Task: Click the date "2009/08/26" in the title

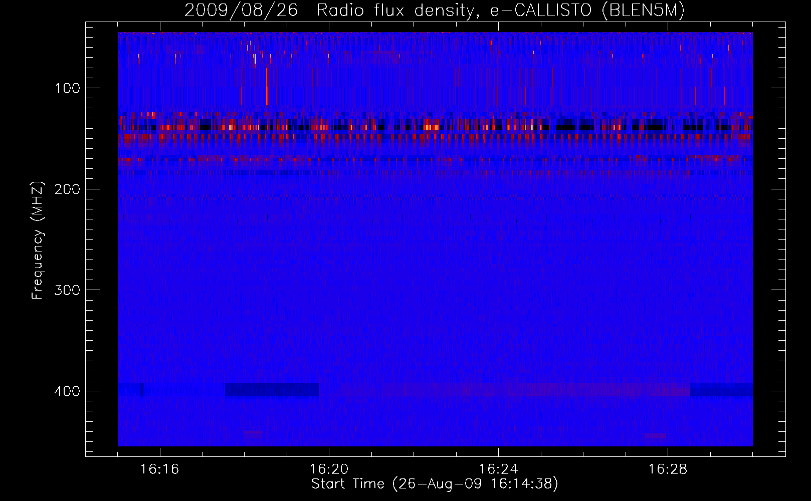Action: coord(241,11)
